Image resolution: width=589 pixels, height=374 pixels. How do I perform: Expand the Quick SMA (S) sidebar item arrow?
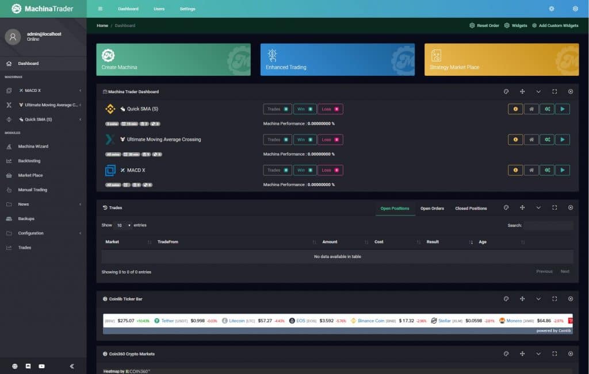[x=80, y=119]
